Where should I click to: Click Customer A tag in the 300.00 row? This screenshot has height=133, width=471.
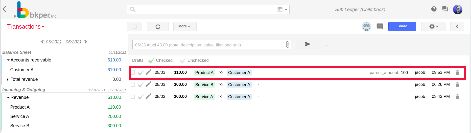coord(239,85)
